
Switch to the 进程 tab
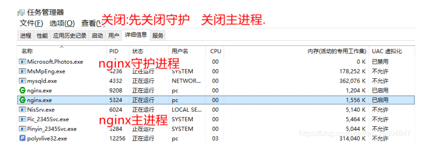tap(26, 35)
